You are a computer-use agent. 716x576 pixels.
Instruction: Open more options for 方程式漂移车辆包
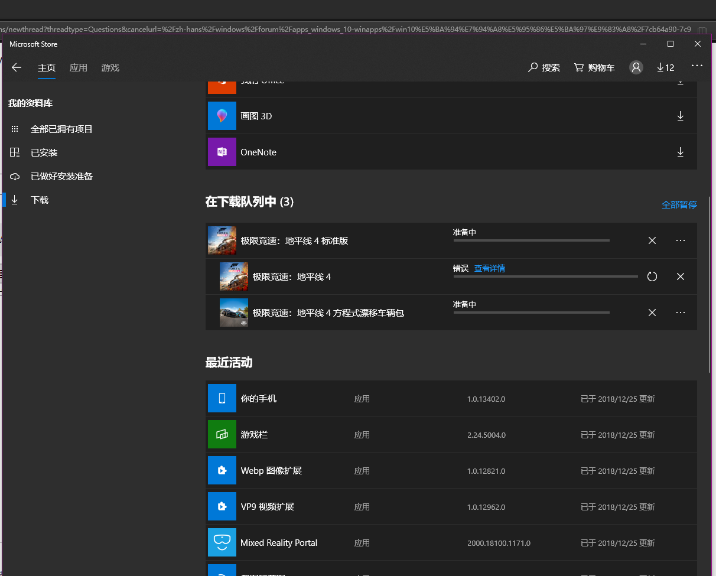click(x=681, y=313)
